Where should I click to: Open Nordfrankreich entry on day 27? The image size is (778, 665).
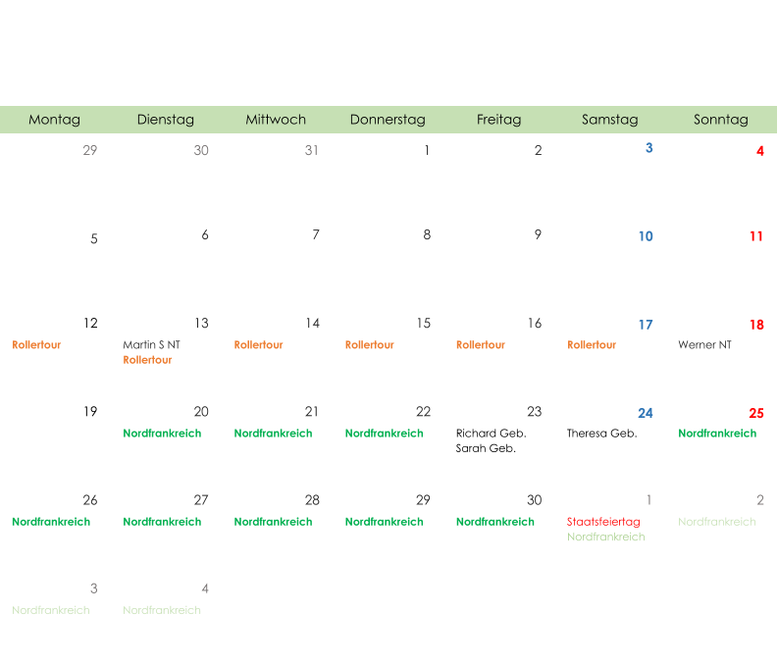point(162,522)
